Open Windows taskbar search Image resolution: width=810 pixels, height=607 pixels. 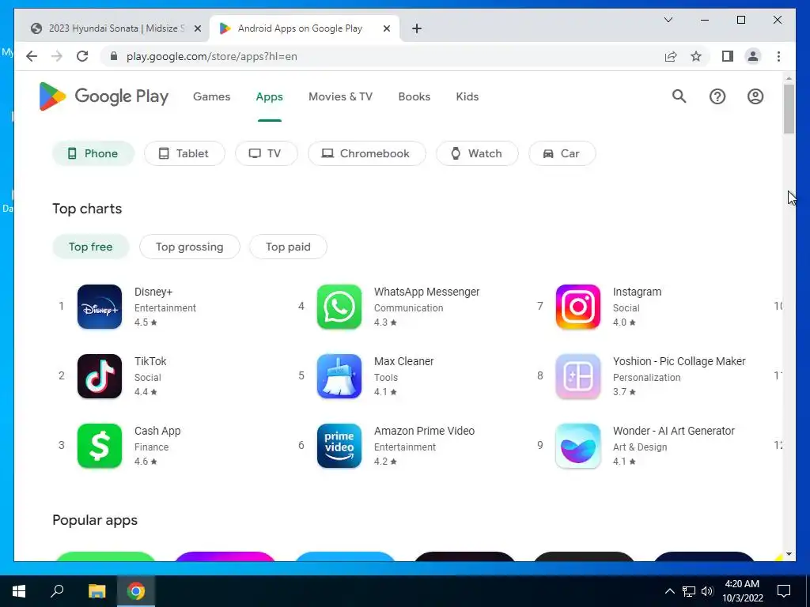tap(57, 591)
